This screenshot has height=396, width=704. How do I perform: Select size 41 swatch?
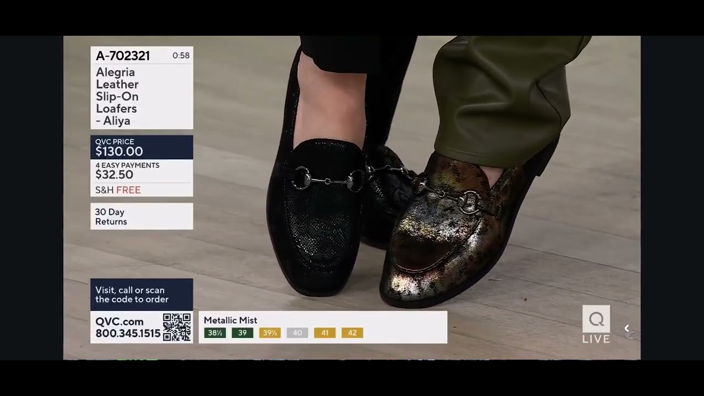coord(325,333)
